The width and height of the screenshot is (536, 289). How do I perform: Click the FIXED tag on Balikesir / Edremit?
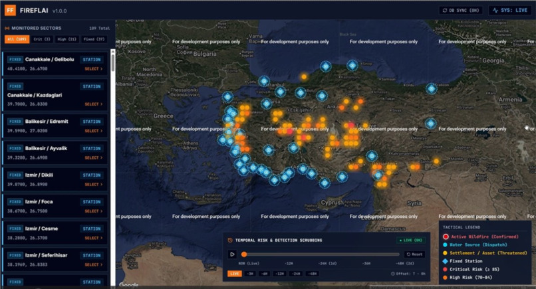[x=15, y=122]
